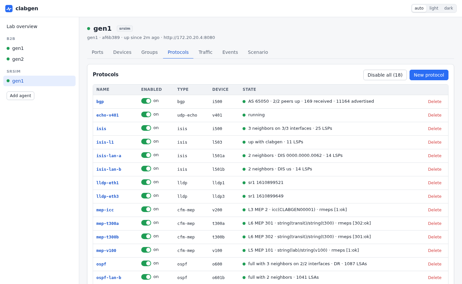The image size is (462, 284).
Task: Click the NAME column header
Action: [103, 89]
